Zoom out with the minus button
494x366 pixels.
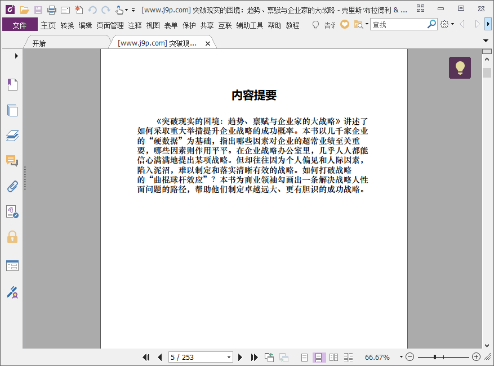pyautogui.click(x=410, y=357)
